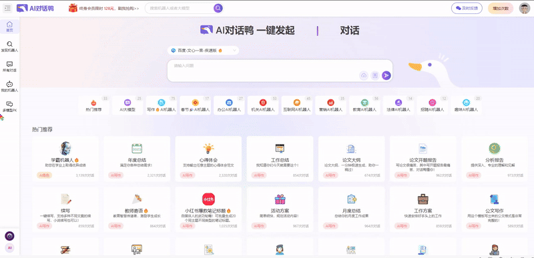This screenshot has height=258, width=534.
Task: Open the 续写 pencil-and-paper icon
Action: [65, 199]
